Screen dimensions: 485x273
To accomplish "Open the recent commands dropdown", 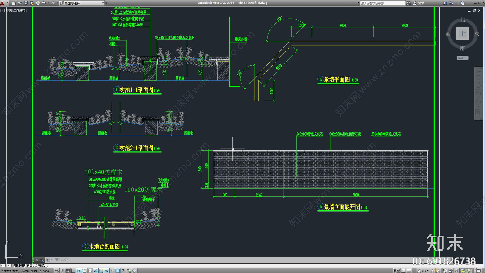I will coord(49,260).
